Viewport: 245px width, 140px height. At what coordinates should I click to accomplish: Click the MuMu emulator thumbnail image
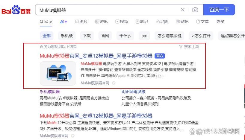[x=58, y=73]
